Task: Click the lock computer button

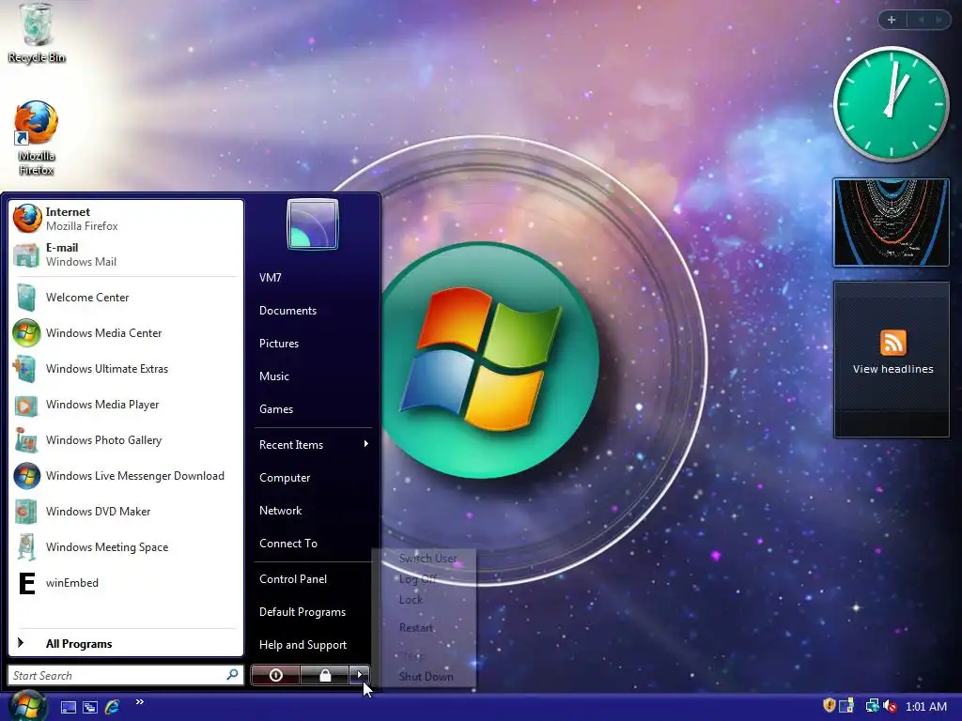Action: (x=325, y=675)
